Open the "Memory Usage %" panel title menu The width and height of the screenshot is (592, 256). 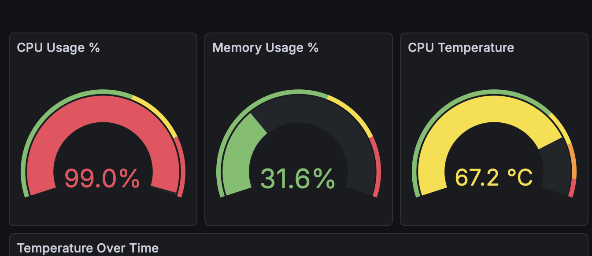tap(265, 48)
